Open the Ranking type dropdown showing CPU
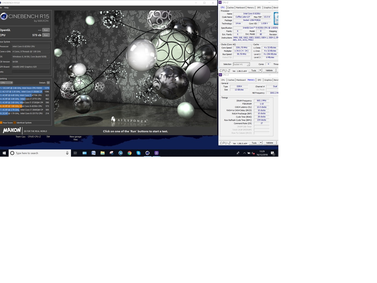The height and width of the screenshot is (283, 377). (x=7, y=83)
